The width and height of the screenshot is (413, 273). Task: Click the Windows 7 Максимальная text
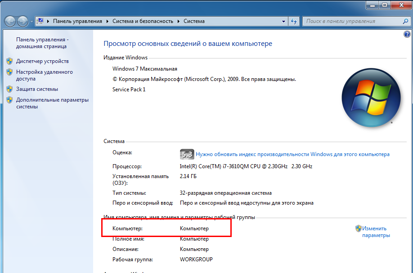tap(144, 69)
